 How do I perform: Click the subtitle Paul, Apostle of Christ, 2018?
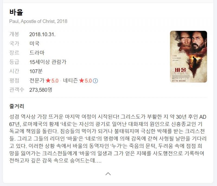point(38,21)
